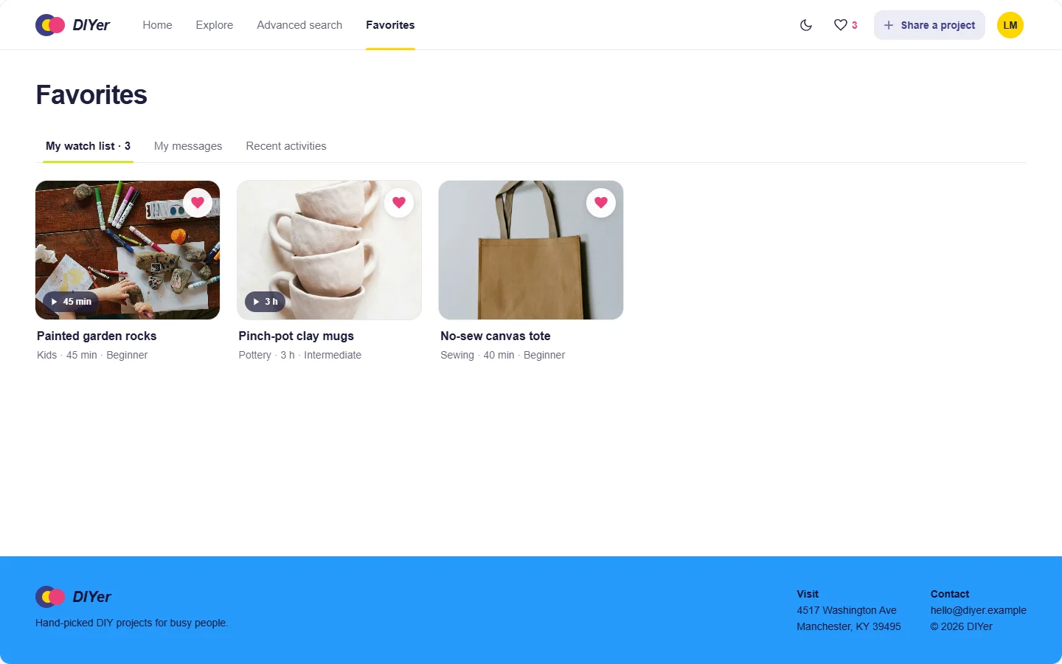Click the Kids · 45 min · Beginner metadata
Screen dimensions: 1062x664
point(92,355)
